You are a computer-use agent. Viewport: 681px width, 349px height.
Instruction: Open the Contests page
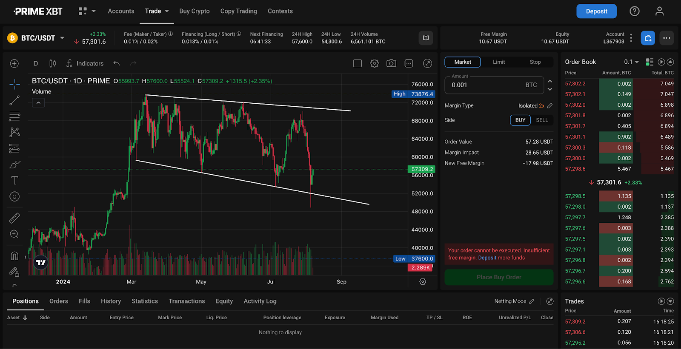tap(280, 11)
